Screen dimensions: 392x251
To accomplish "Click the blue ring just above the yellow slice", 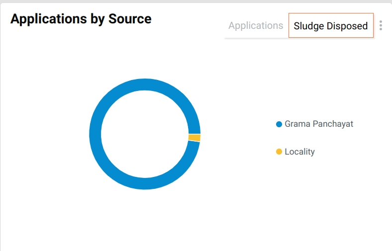I will tap(194, 126).
